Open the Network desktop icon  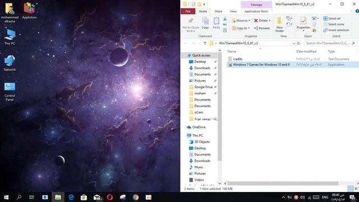(x=10, y=63)
